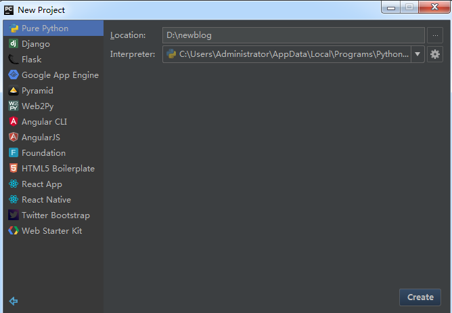The width and height of the screenshot is (452, 313).
Task: Choose the Pyramid project icon
Action: click(14, 91)
